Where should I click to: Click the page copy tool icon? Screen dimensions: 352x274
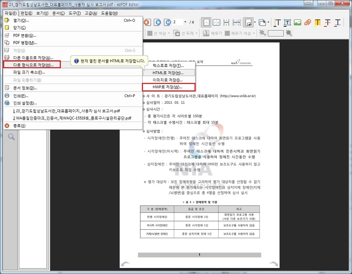(262, 22)
